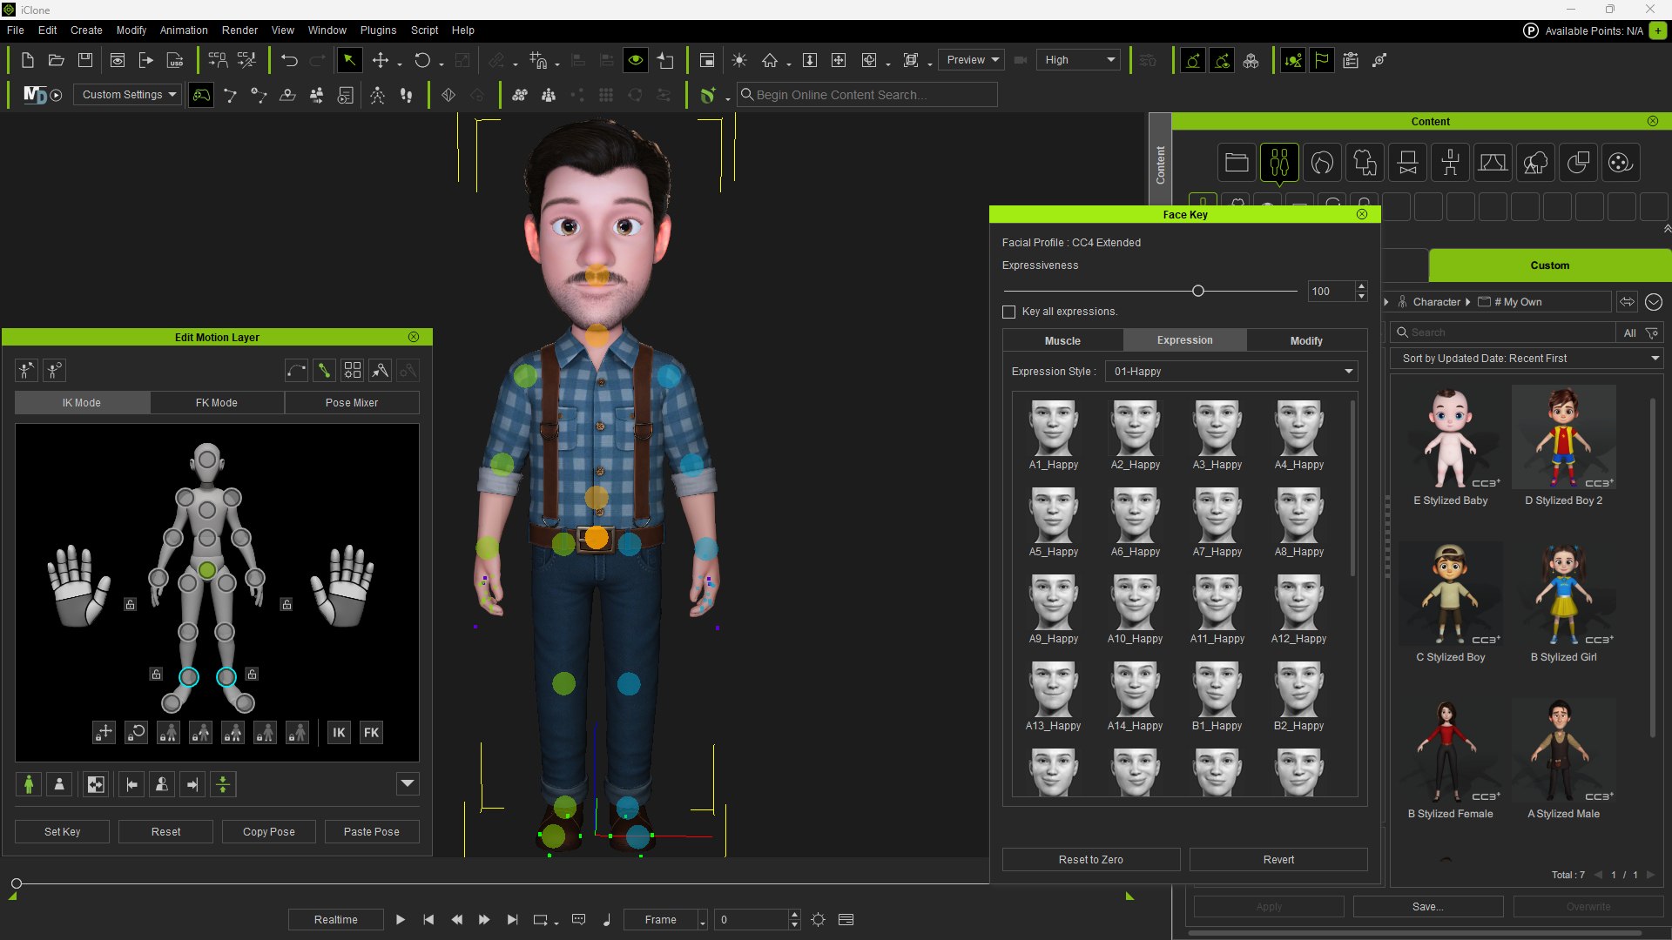Click the Open Project folder icon

pyautogui.click(x=56, y=60)
